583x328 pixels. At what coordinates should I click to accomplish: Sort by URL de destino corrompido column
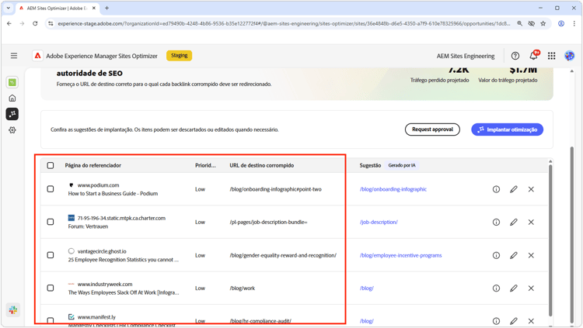(x=261, y=165)
